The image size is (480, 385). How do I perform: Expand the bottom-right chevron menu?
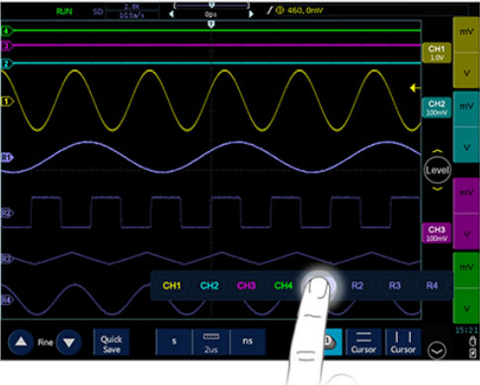point(437,350)
